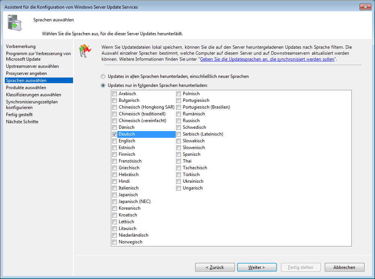This screenshot has height=279, width=375.
Task: Enable the Türkisch checkbox
Action: (178, 175)
